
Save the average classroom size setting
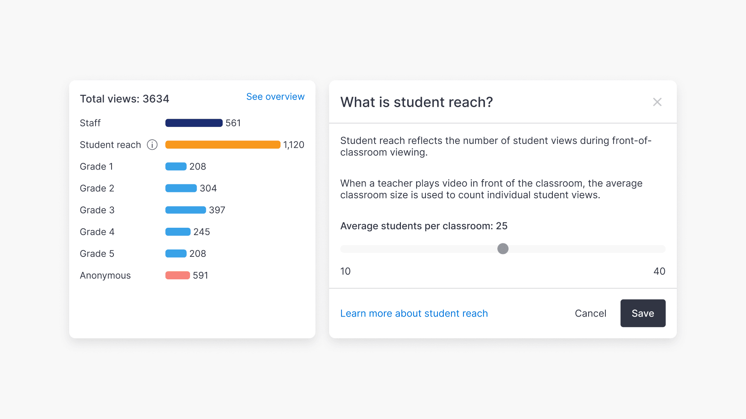click(643, 313)
